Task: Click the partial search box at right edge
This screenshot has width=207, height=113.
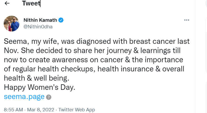Action: tap(206, 3)
